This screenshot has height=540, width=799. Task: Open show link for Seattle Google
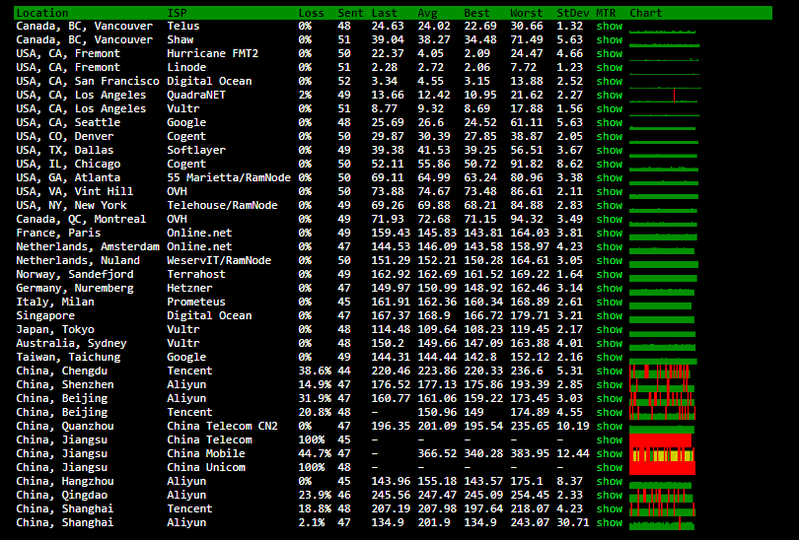[610, 122]
